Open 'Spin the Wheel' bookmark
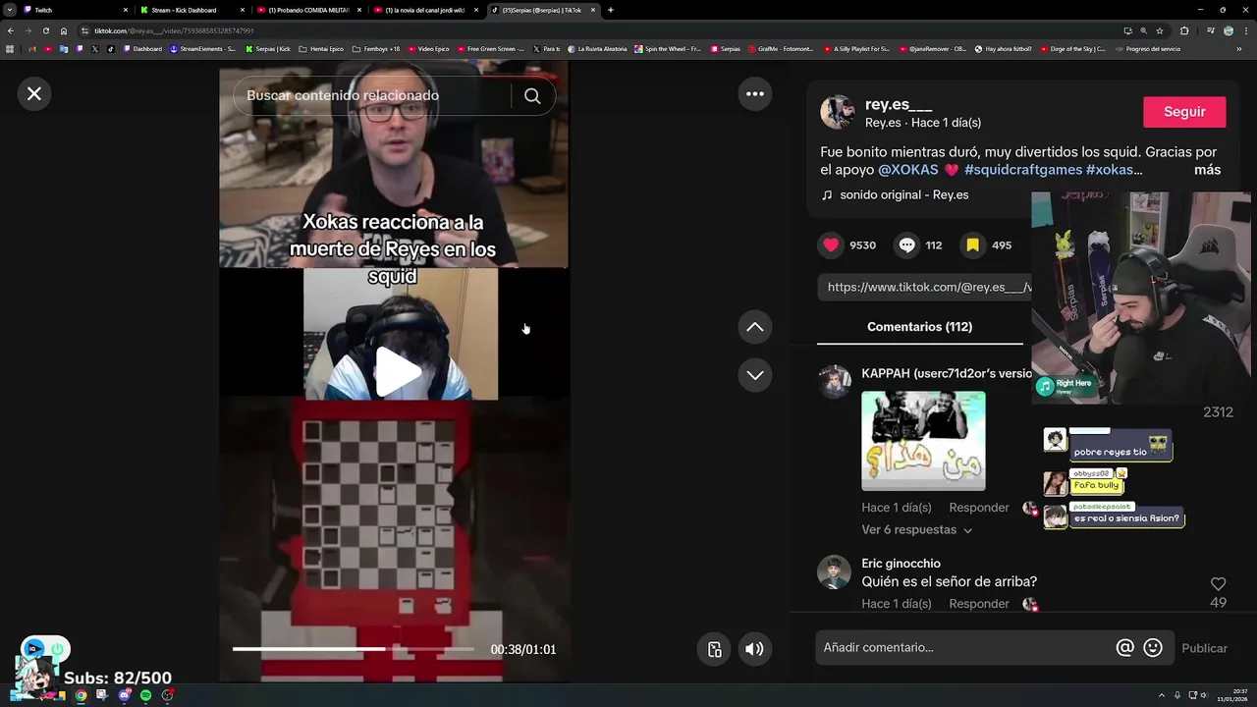1257x707 pixels. click(x=668, y=49)
